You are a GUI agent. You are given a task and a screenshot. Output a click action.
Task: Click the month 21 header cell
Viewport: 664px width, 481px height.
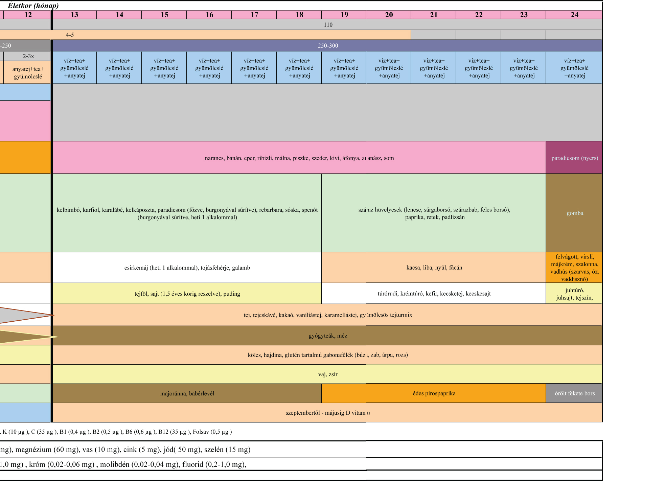coord(434,15)
